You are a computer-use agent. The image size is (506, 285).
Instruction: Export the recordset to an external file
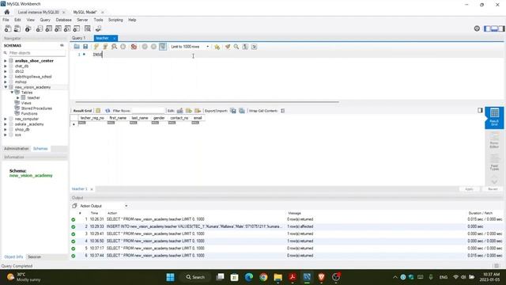coord(233,111)
